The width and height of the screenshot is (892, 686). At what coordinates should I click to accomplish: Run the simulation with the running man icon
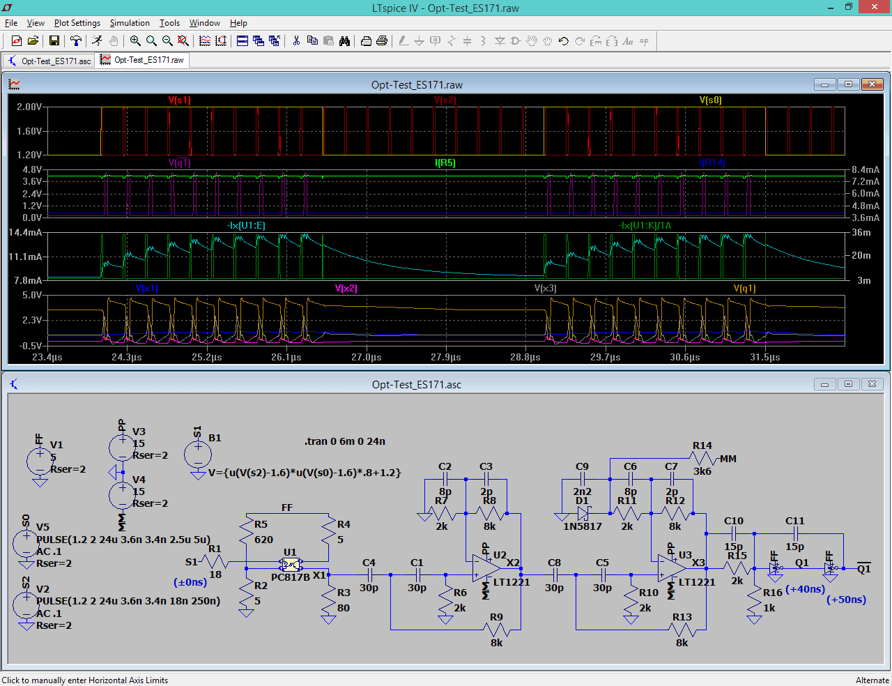[97, 41]
